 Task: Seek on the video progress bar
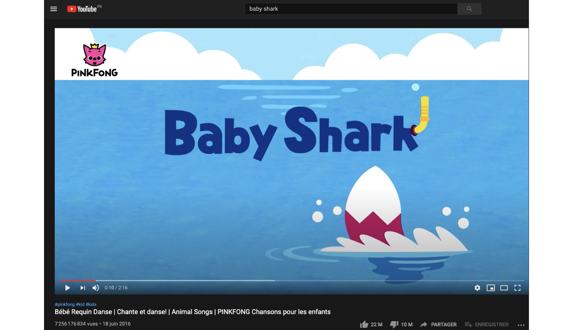pyautogui.click(x=292, y=280)
